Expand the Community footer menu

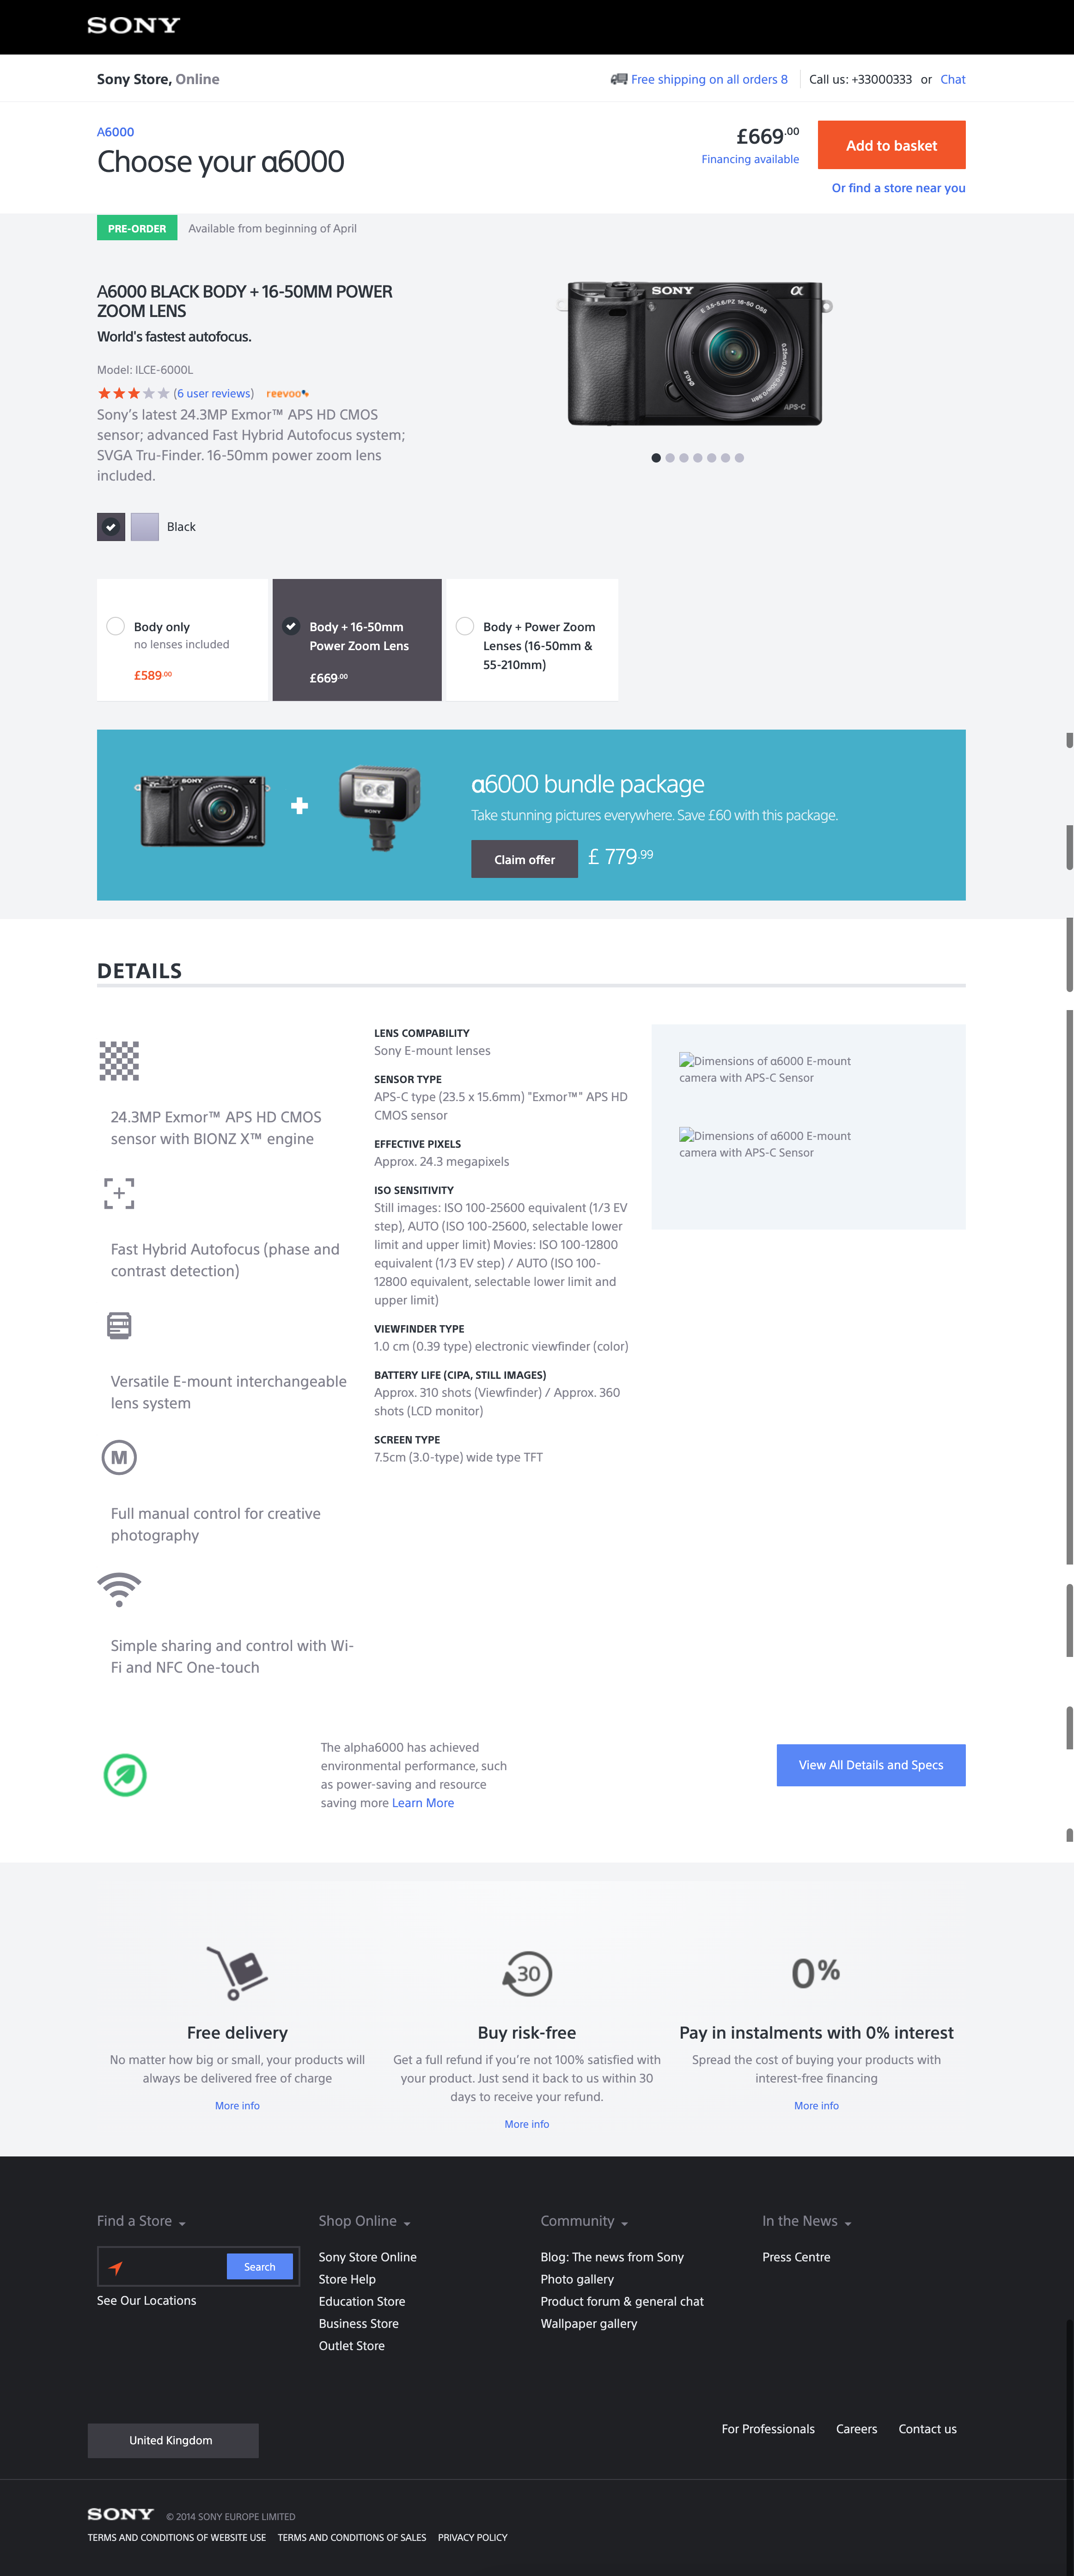pyautogui.click(x=584, y=2221)
